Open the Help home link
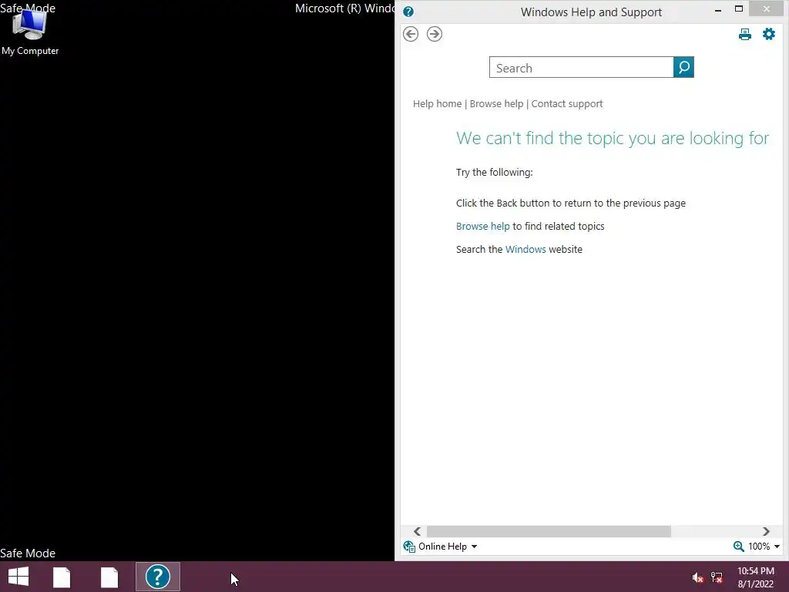The image size is (789, 592). click(438, 104)
